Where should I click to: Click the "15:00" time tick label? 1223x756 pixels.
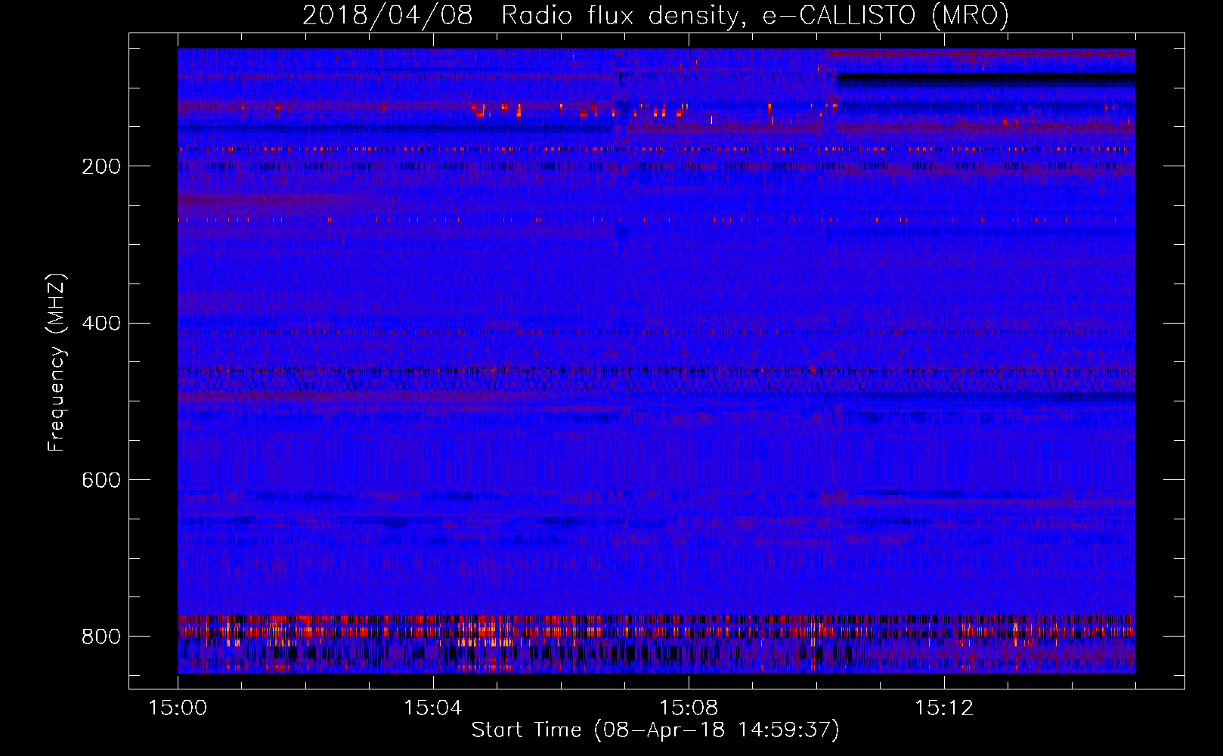point(178,708)
